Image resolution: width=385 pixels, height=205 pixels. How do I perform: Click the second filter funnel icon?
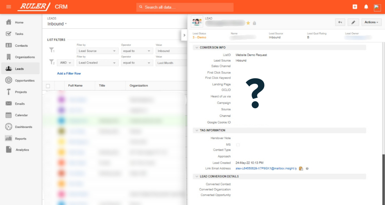(52, 62)
